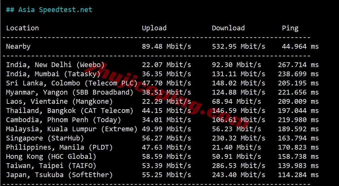Viewport: 339px width, 186px height.
Task: Click 'India, Mumbai (Tatasky)' row text
Action: [x=54, y=74]
